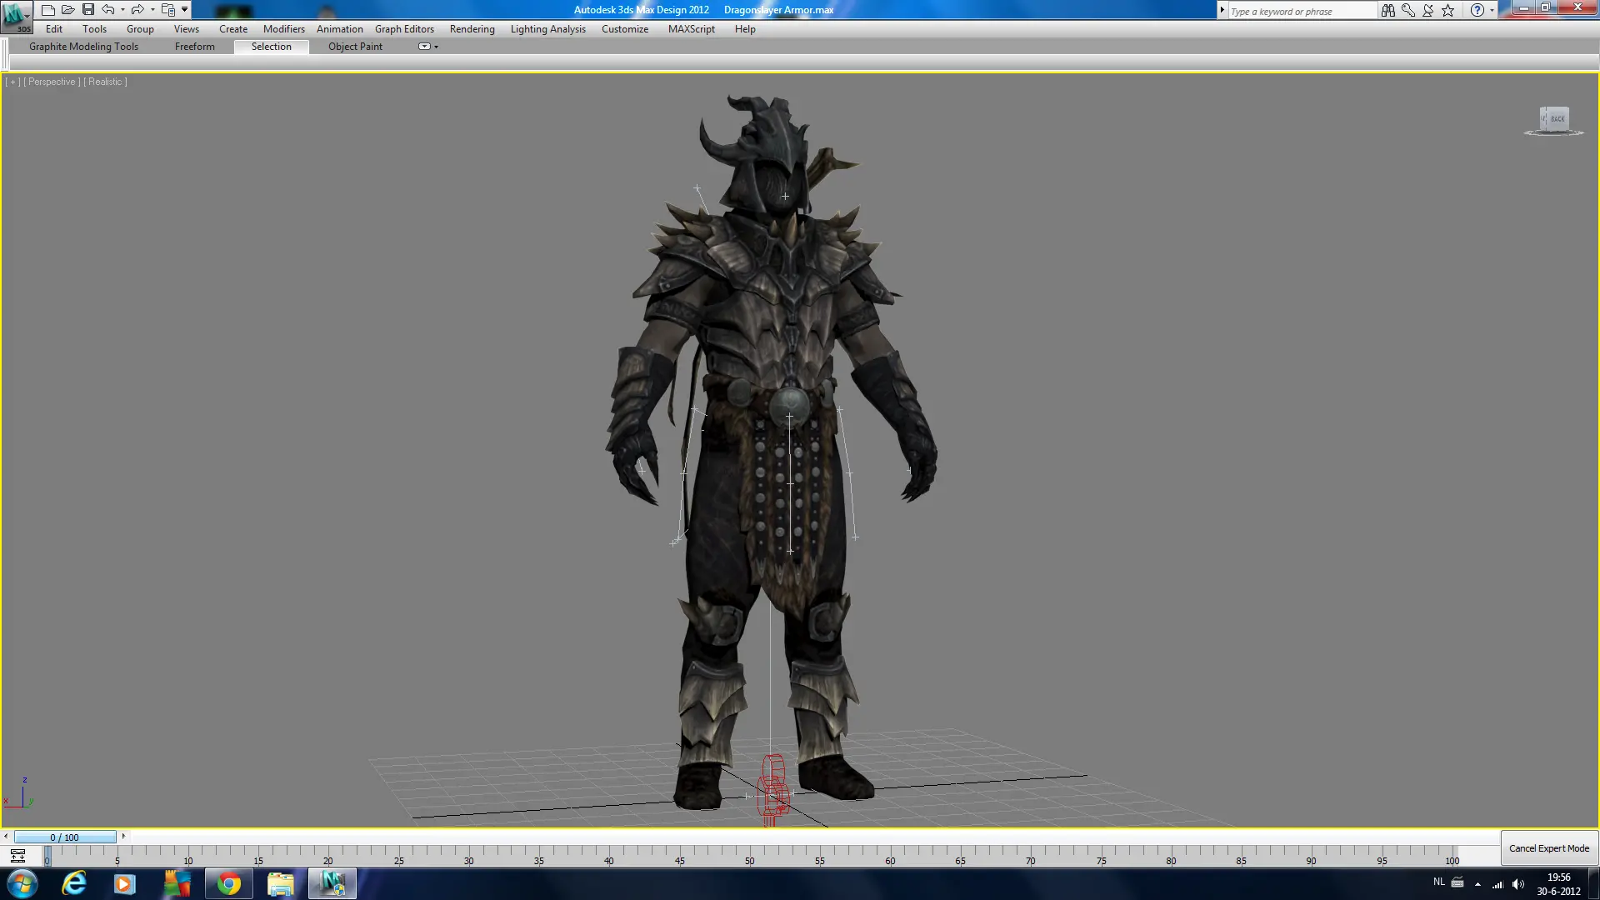Viewport: 1600px width, 900px height.
Task: Open the Help dropdown arrow
Action: click(1492, 11)
